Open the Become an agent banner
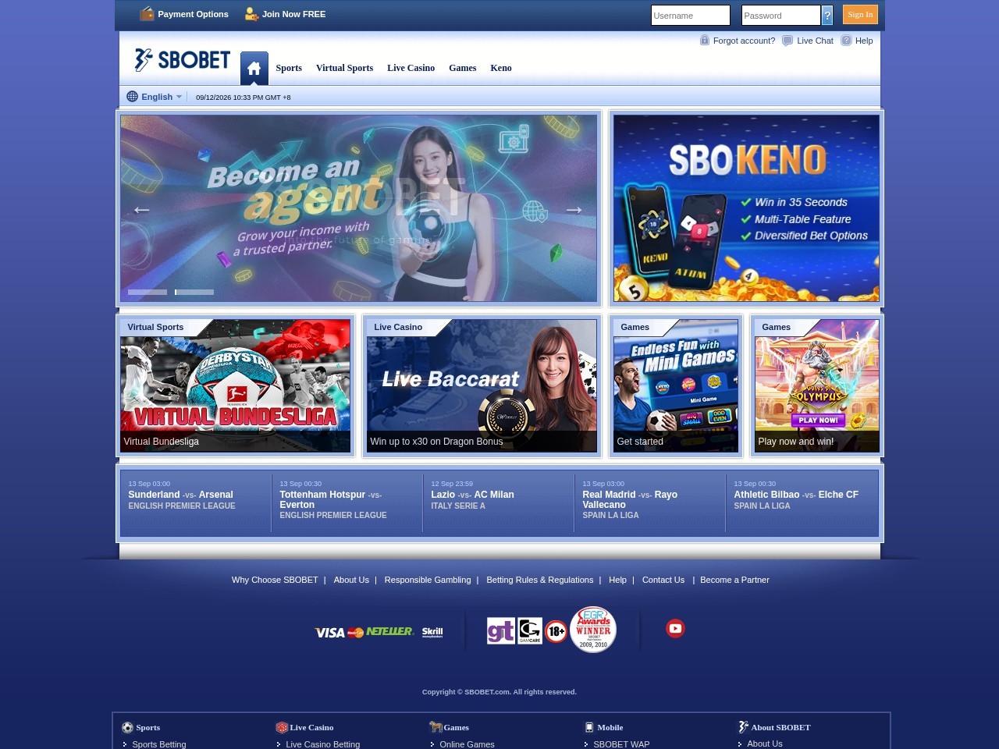This screenshot has width=999, height=749. [359, 208]
